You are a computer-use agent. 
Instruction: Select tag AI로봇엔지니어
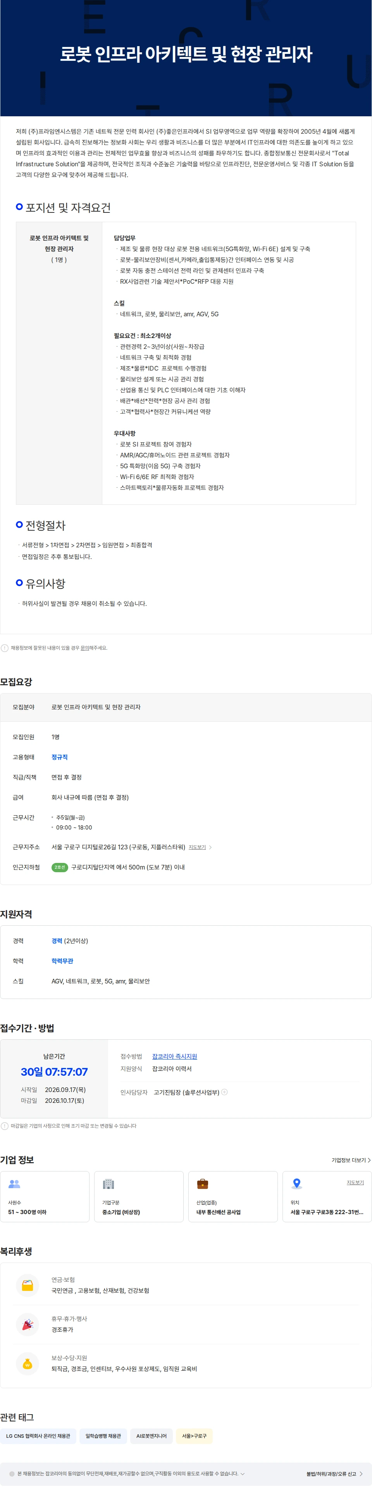[151, 1436]
